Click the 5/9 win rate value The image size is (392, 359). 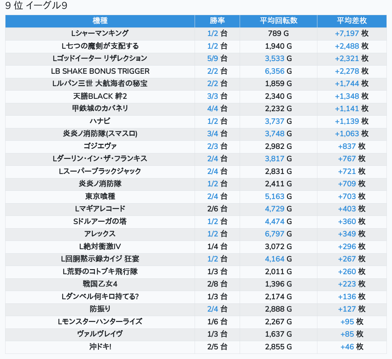coord(213,59)
